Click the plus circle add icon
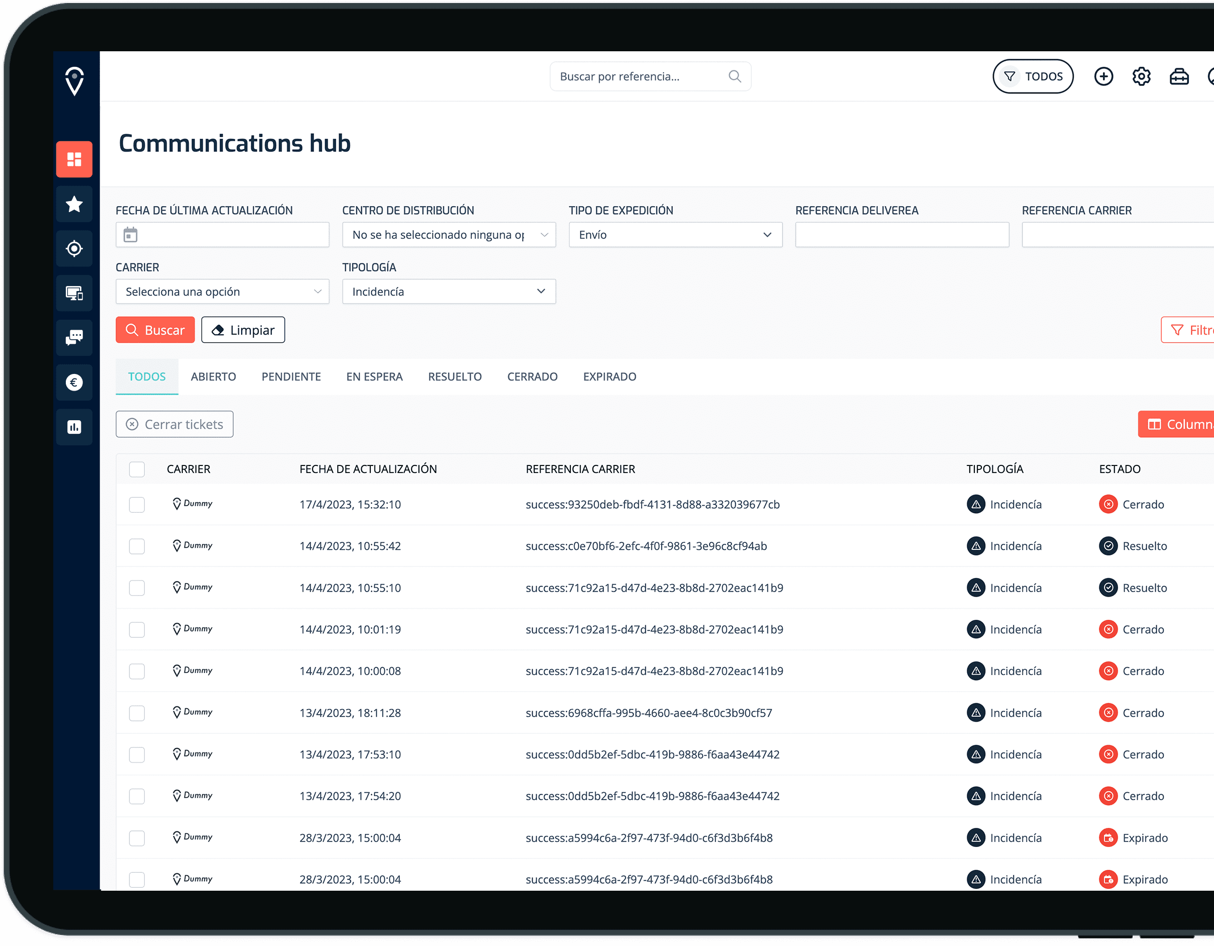This screenshot has width=1214, height=946. point(1103,76)
